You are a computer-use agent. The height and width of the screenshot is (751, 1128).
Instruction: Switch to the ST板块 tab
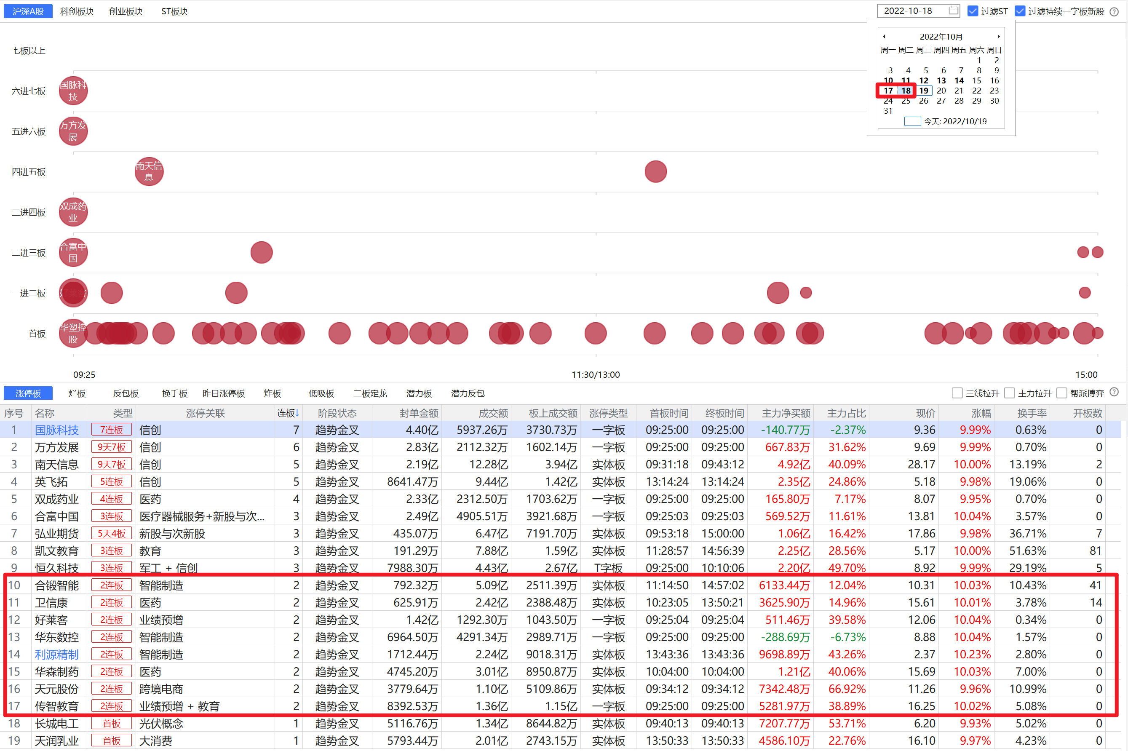click(x=174, y=11)
